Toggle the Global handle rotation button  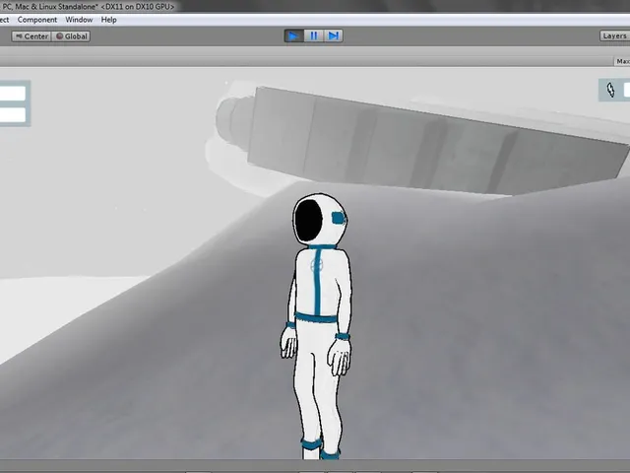pyautogui.click(x=71, y=36)
